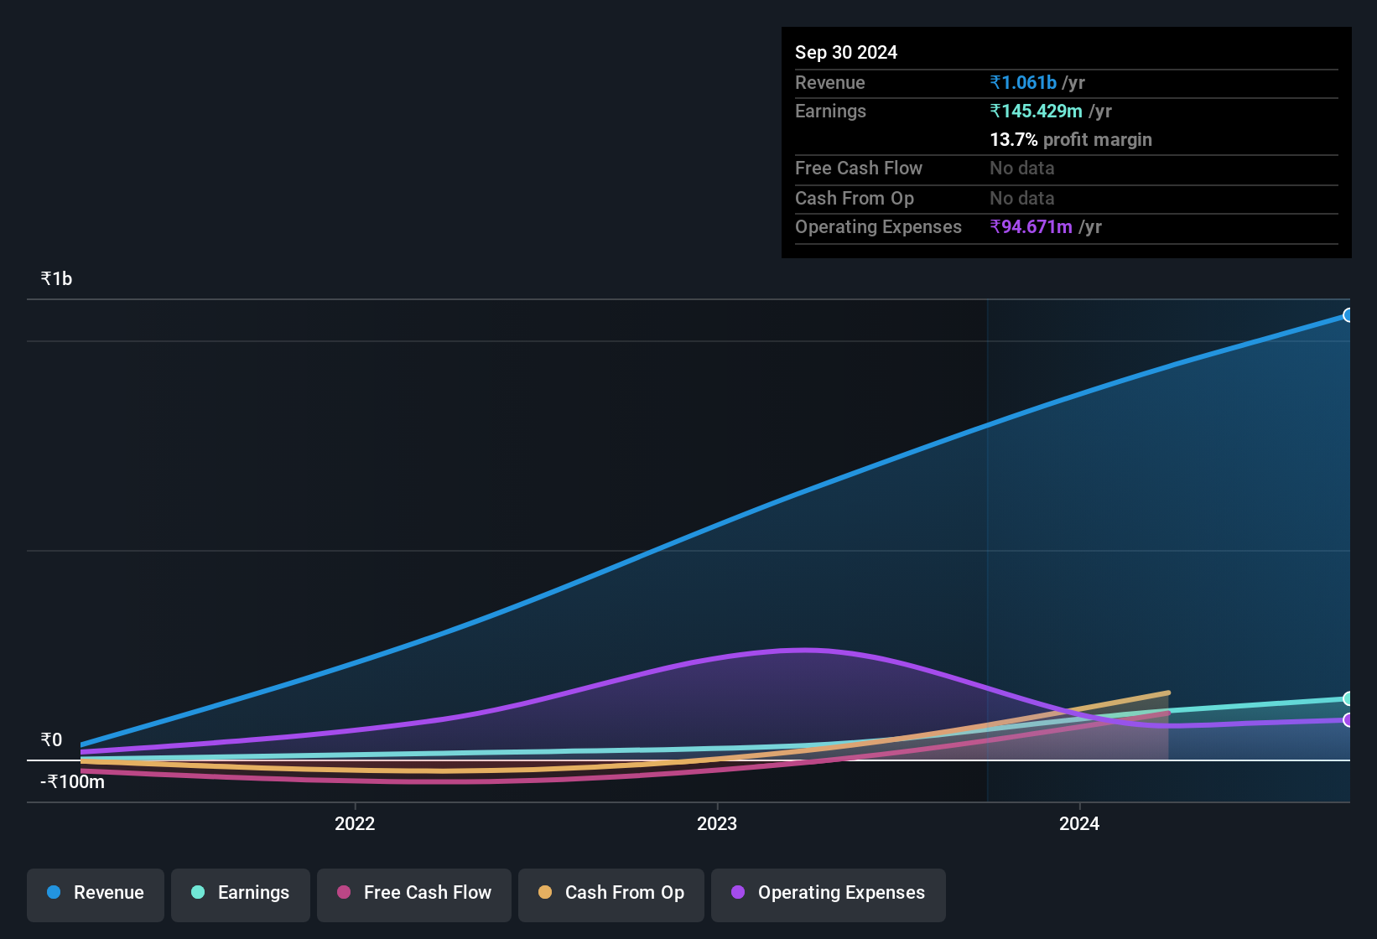Click the Cash From Op tooltip row label
Image resolution: width=1377 pixels, height=939 pixels.
(855, 198)
